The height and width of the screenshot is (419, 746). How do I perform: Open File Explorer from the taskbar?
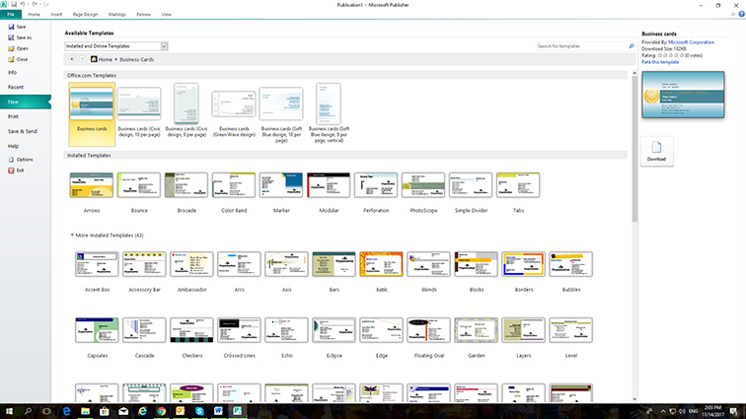[x=85, y=411]
